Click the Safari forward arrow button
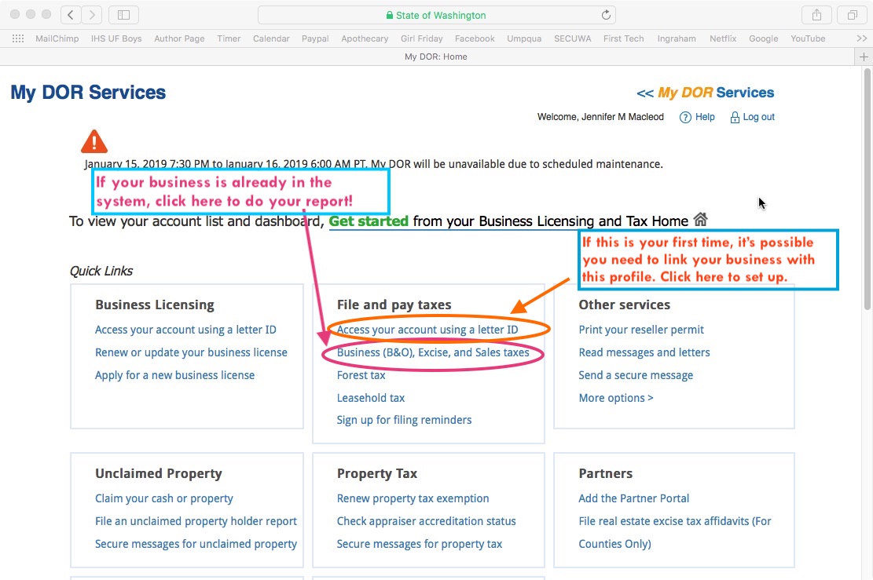 click(x=92, y=15)
